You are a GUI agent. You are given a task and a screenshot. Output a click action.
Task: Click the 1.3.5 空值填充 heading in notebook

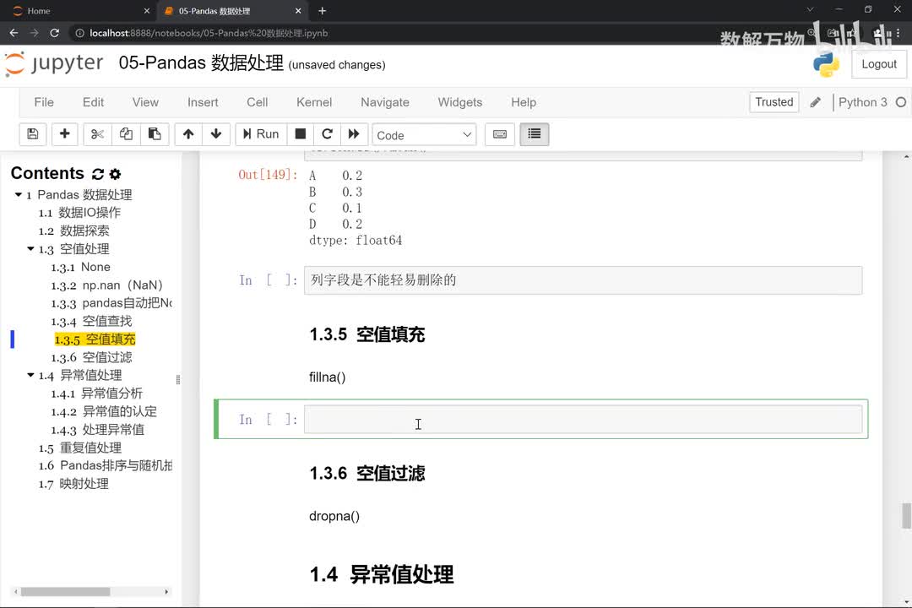(x=367, y=334)
